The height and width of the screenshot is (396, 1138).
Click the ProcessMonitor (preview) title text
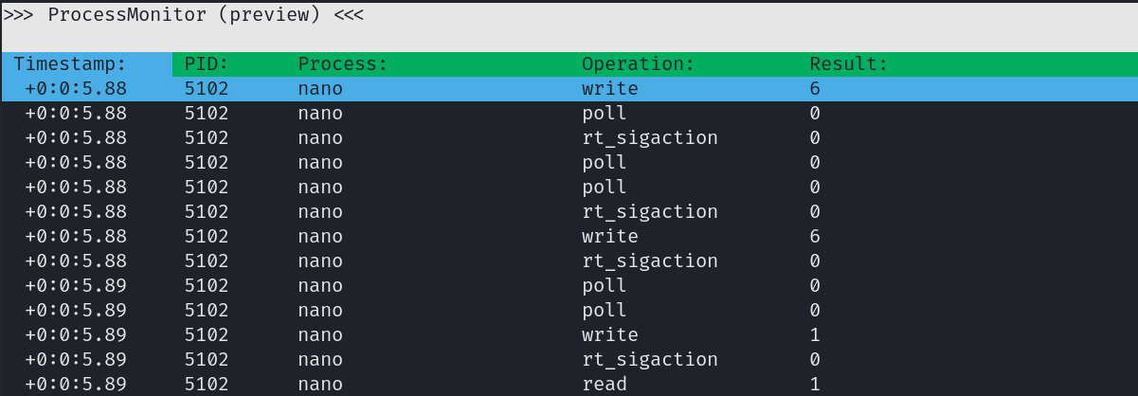pos(205,15)
